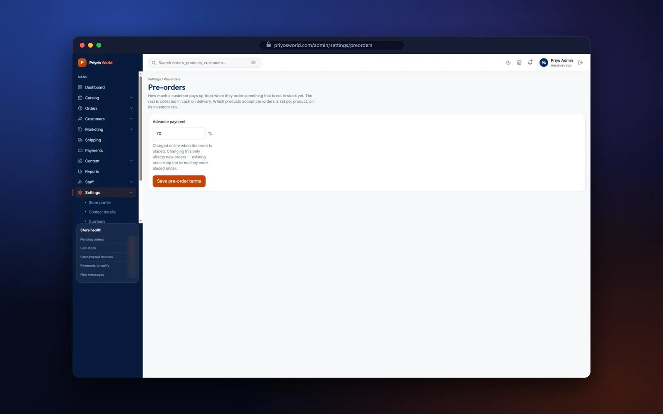Click the PA user avatar
Screen dimensions: 663x414
(544, 63)
